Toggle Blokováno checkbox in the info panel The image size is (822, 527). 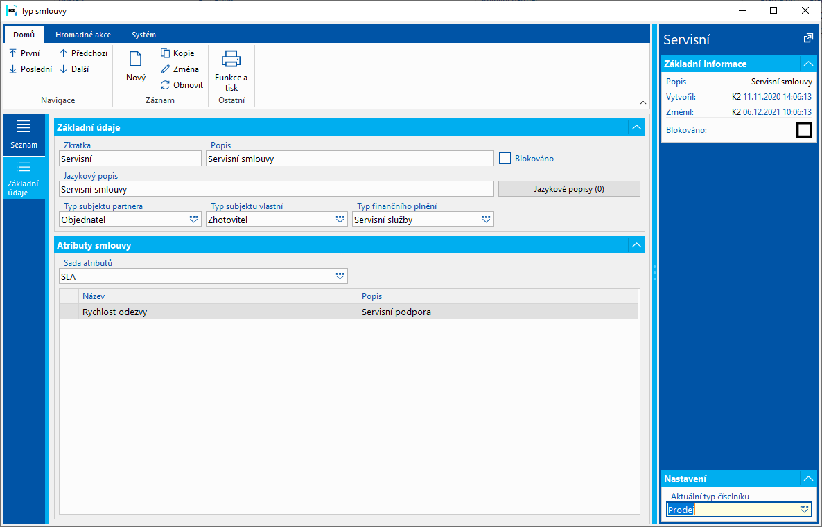pos(804,130)
